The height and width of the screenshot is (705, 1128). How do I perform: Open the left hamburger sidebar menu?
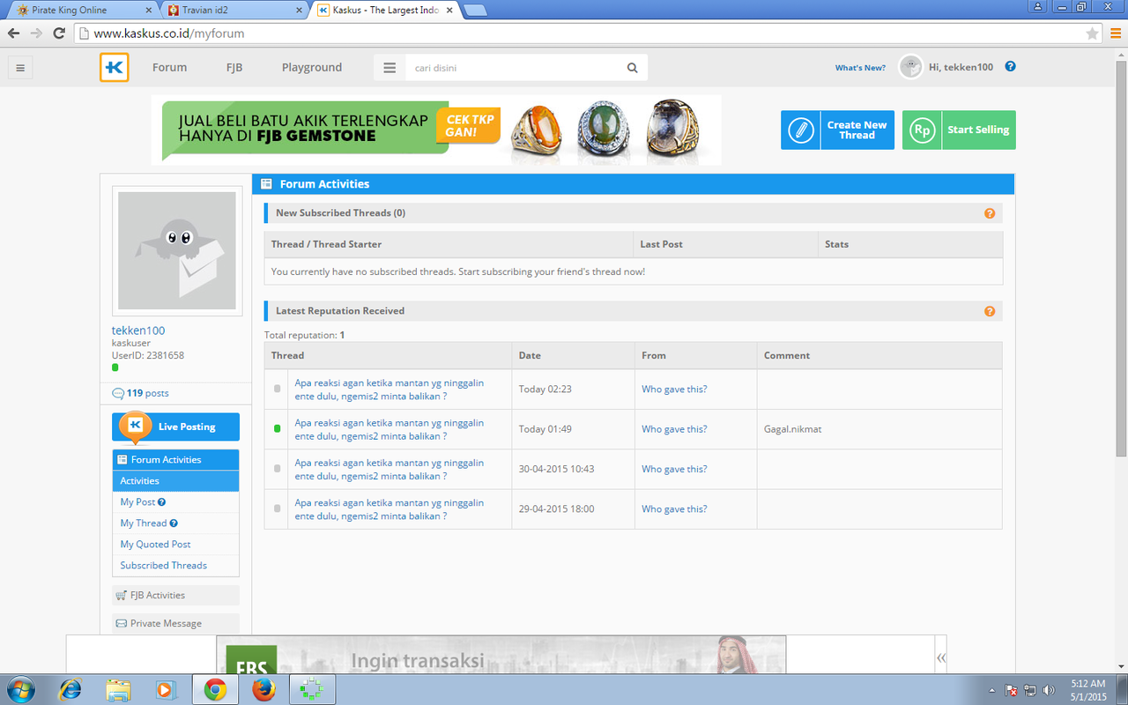click(20, 68)
